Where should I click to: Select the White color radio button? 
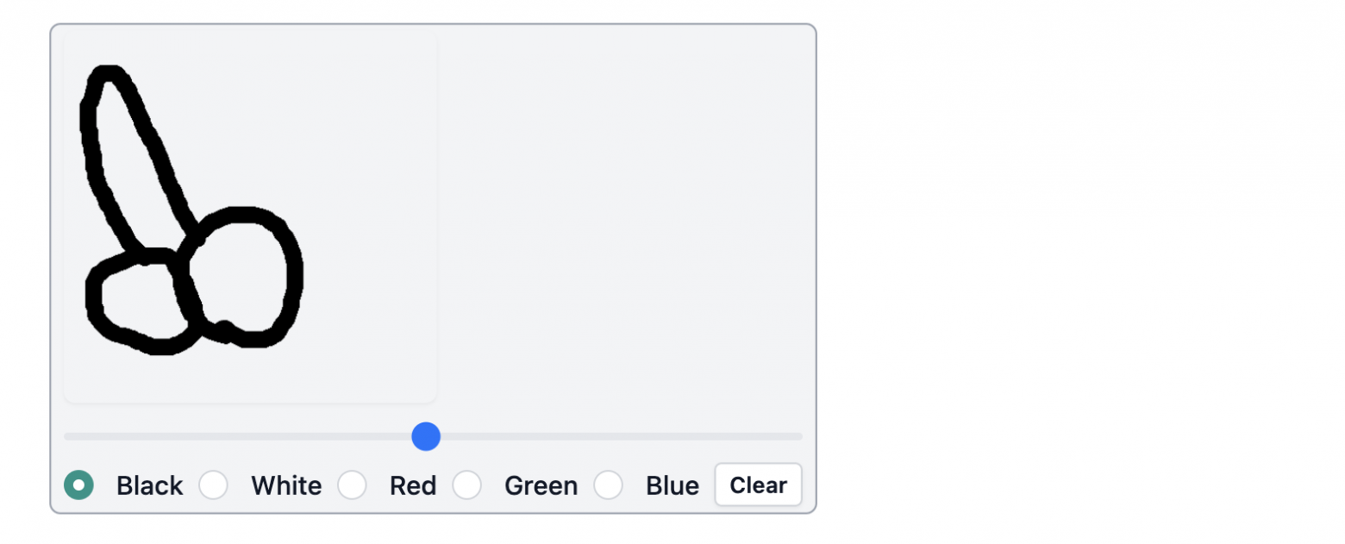213,485
